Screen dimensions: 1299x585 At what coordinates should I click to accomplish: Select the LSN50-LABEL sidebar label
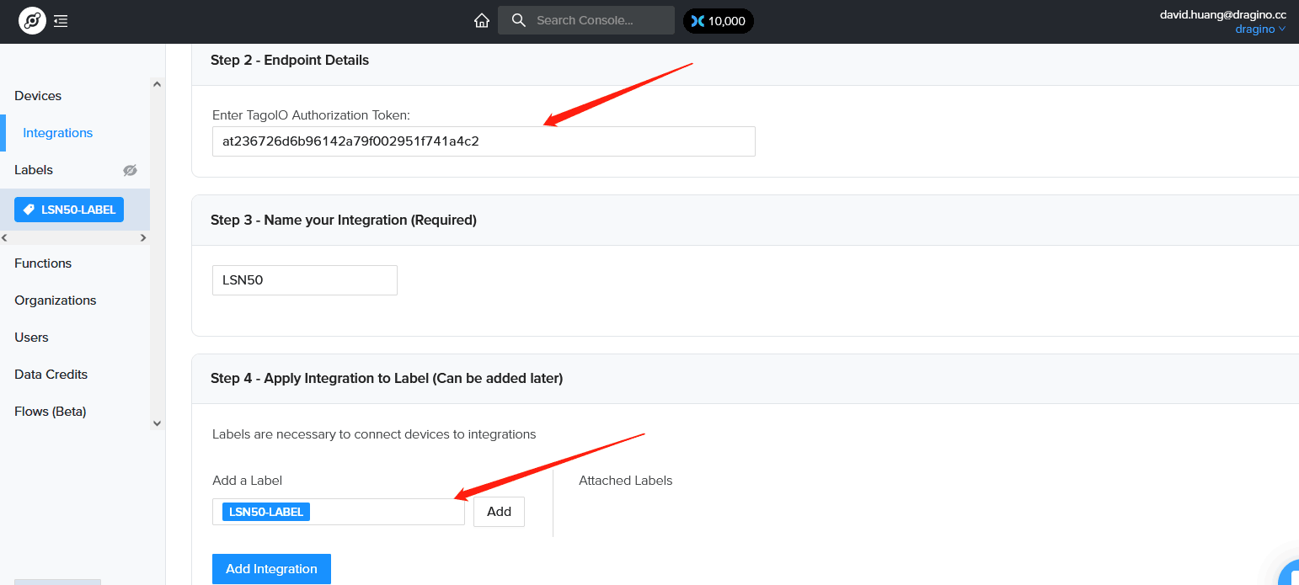(69, 210)
